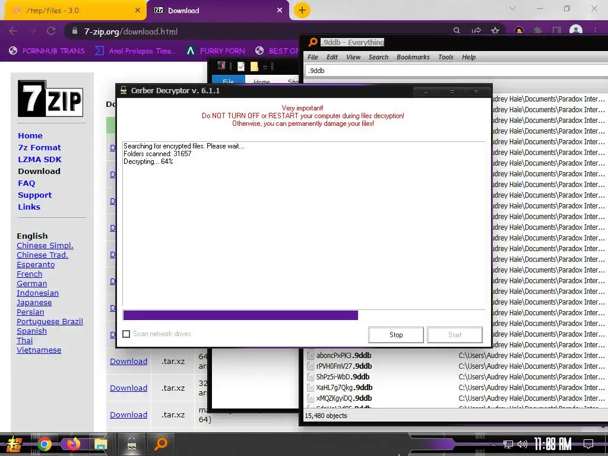The image size is (608, 456).
Task: Click the Cerber Decryptor title bar icon
Action: (123, 90)
